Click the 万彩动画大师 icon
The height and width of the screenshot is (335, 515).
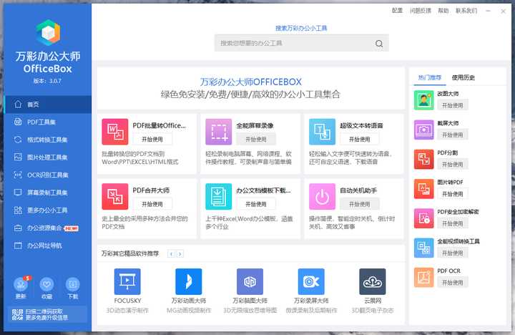[x=188, y=282]
